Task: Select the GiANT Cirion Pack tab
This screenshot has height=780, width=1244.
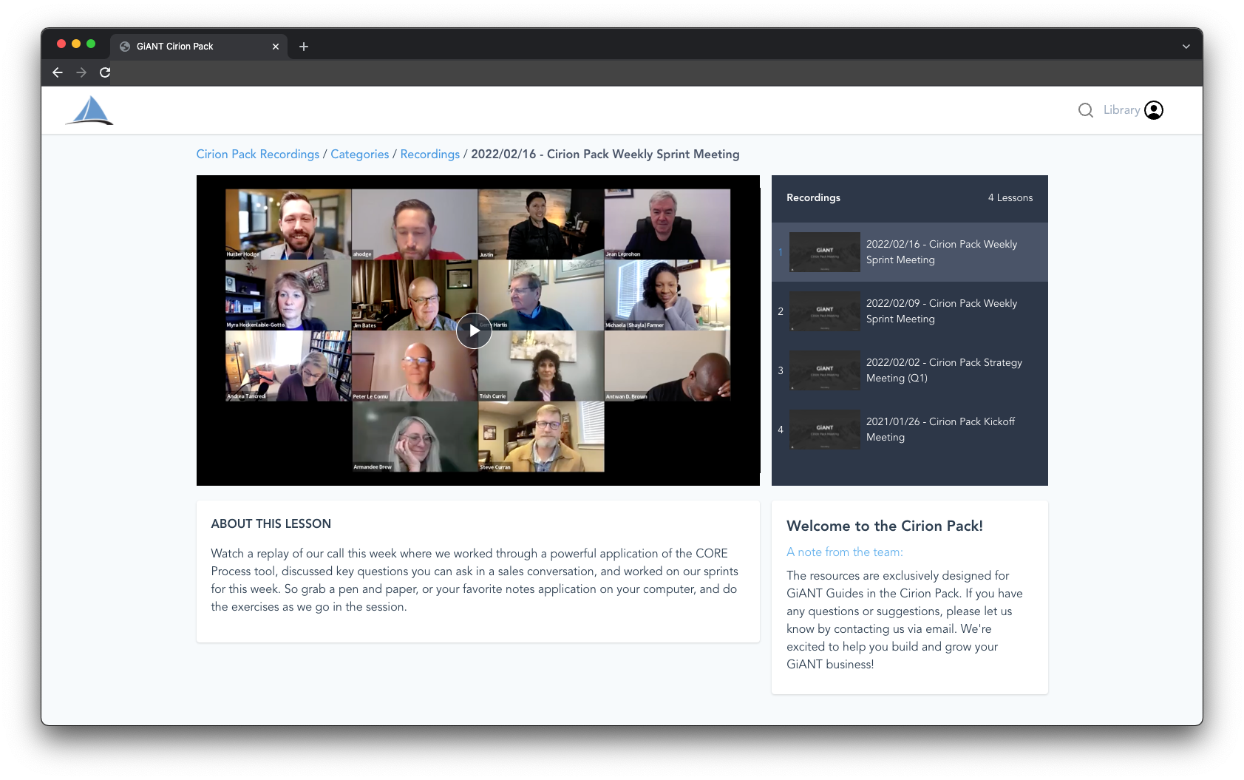Action: click(199, 46)
